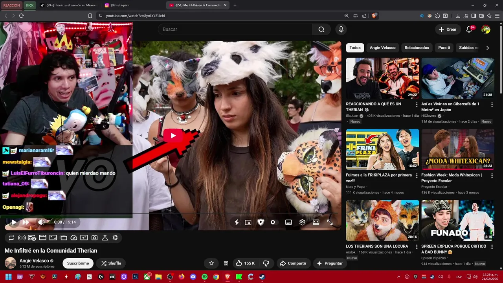Open a new browser tab plus button
Viewport: 503px width, 283px height.
click(x=235, y=5)
